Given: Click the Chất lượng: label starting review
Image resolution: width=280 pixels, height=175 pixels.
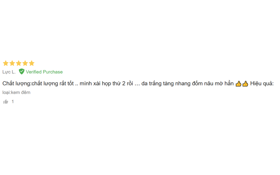Looking at the screenshot, I should (17, 83).
